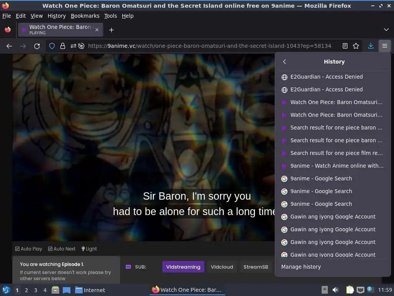Select the Vidstreaming server

point(183,267)
